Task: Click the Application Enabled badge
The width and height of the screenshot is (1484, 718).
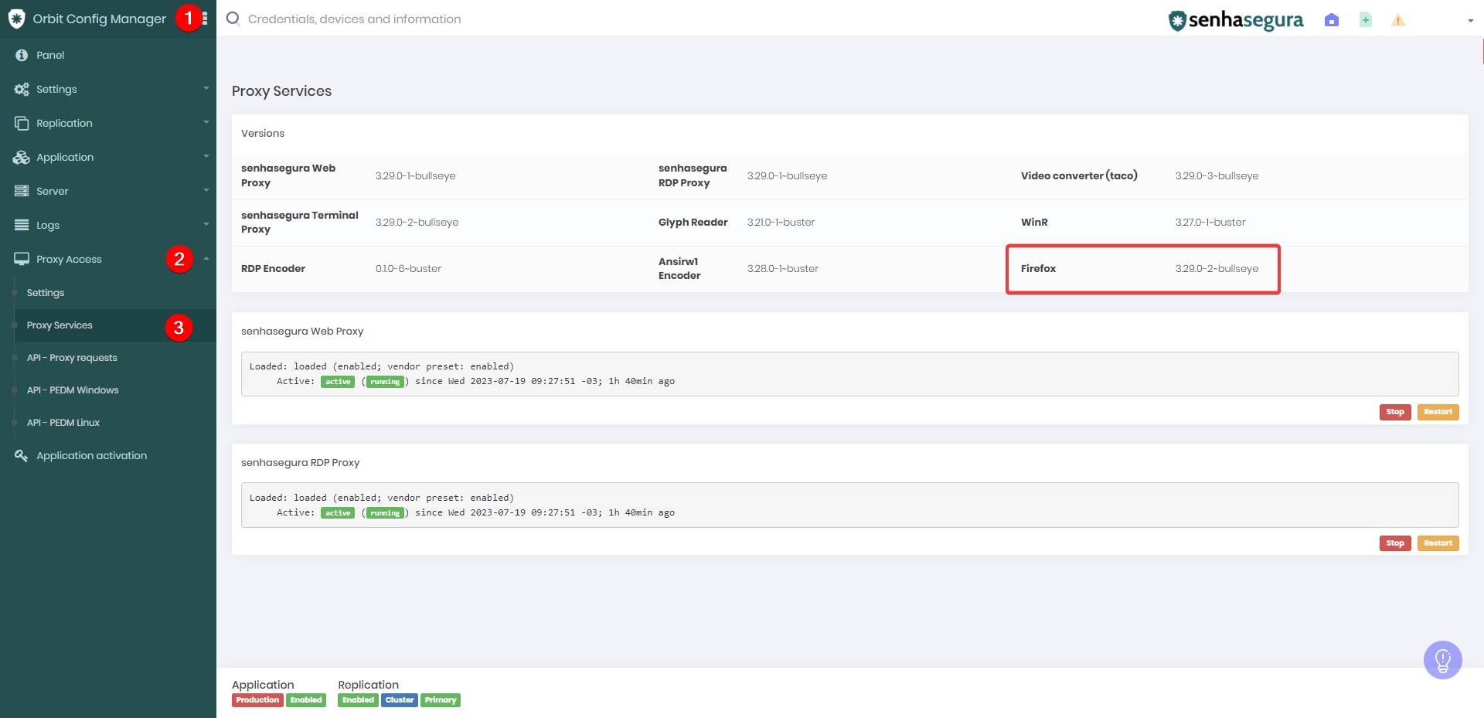Action: [x=306, y=700]
